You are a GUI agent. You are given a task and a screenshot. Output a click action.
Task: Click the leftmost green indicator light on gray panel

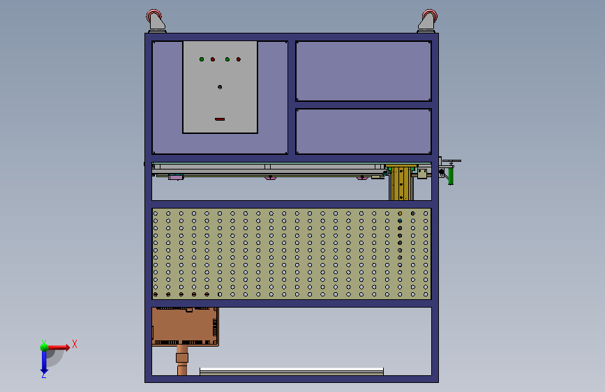pos(202,59)
